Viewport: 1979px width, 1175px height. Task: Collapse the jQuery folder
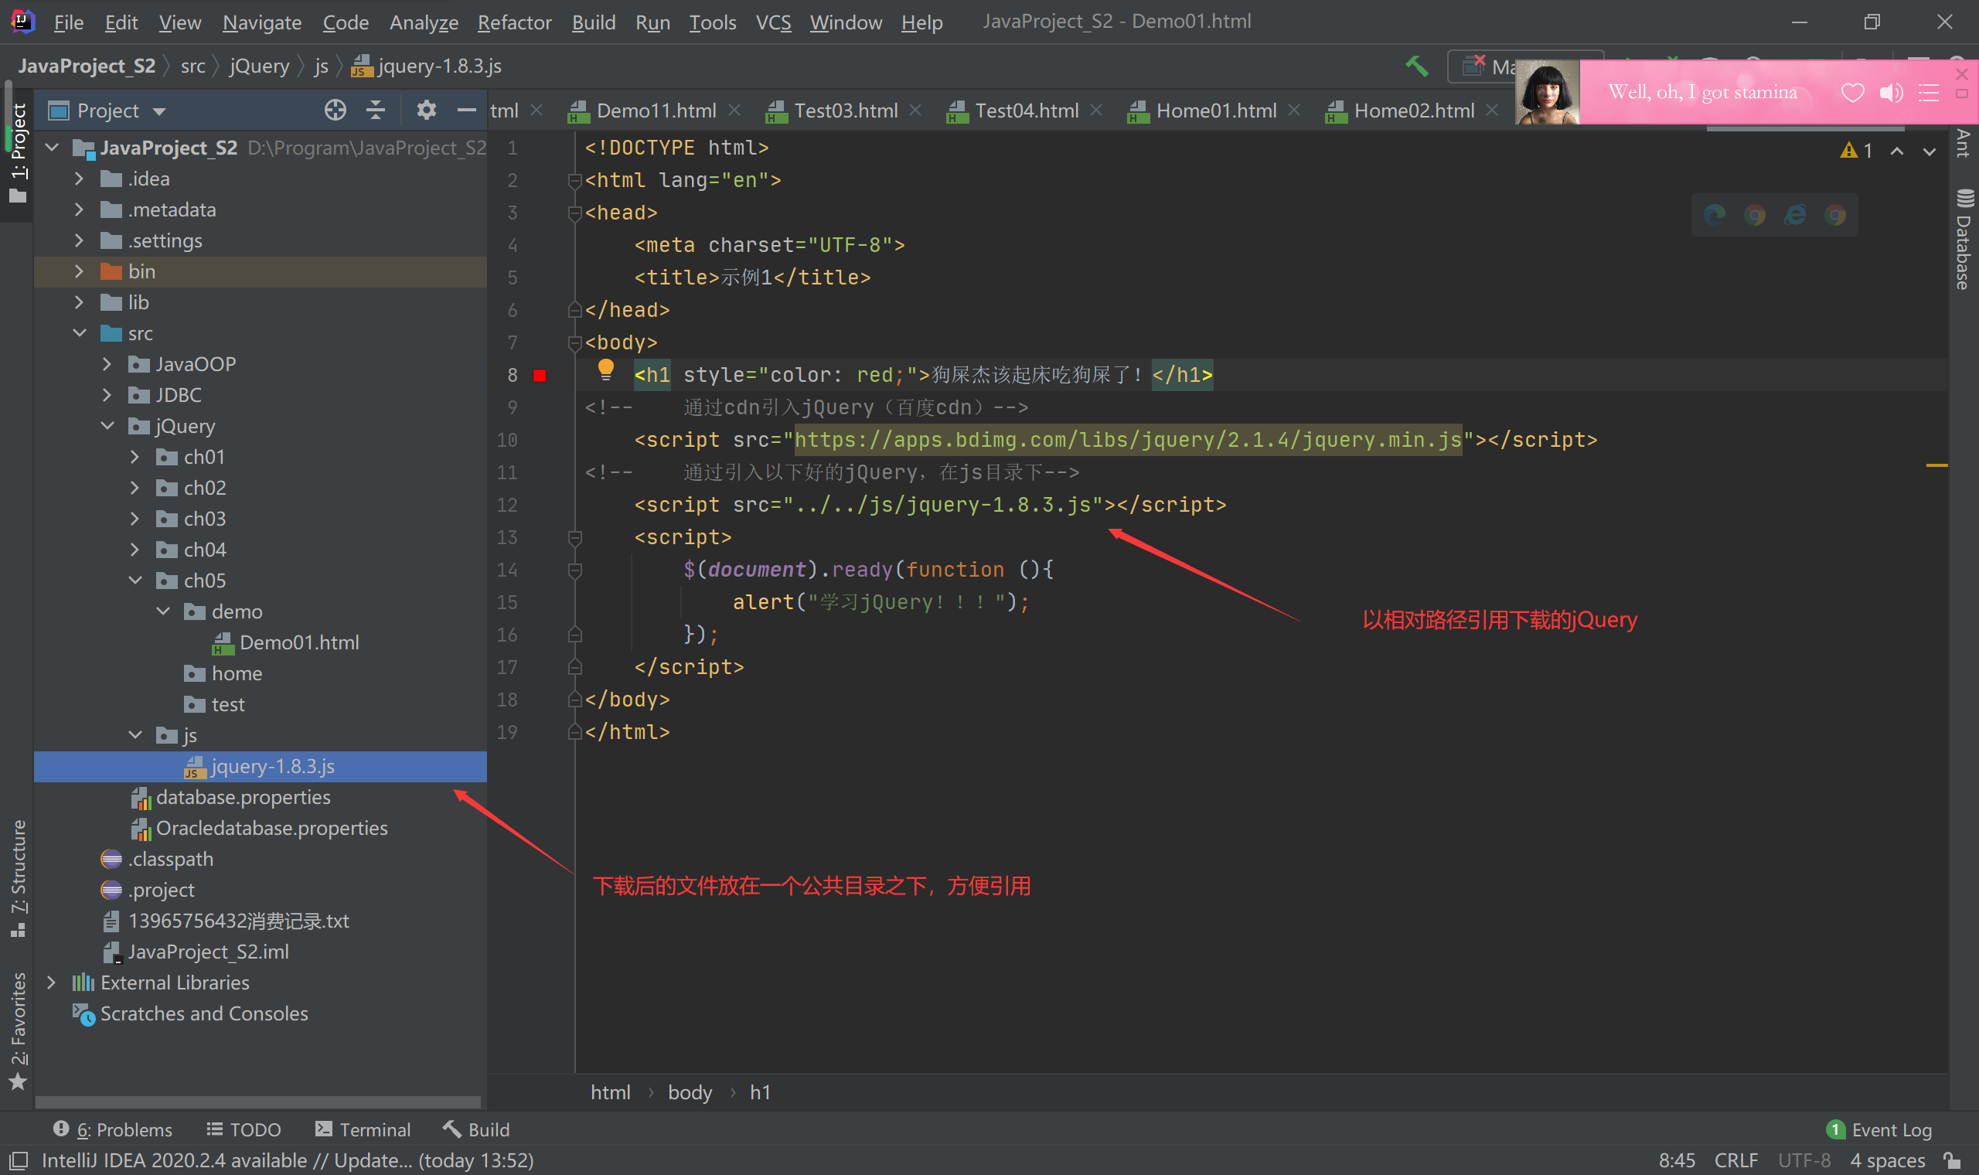click(107, 426)
